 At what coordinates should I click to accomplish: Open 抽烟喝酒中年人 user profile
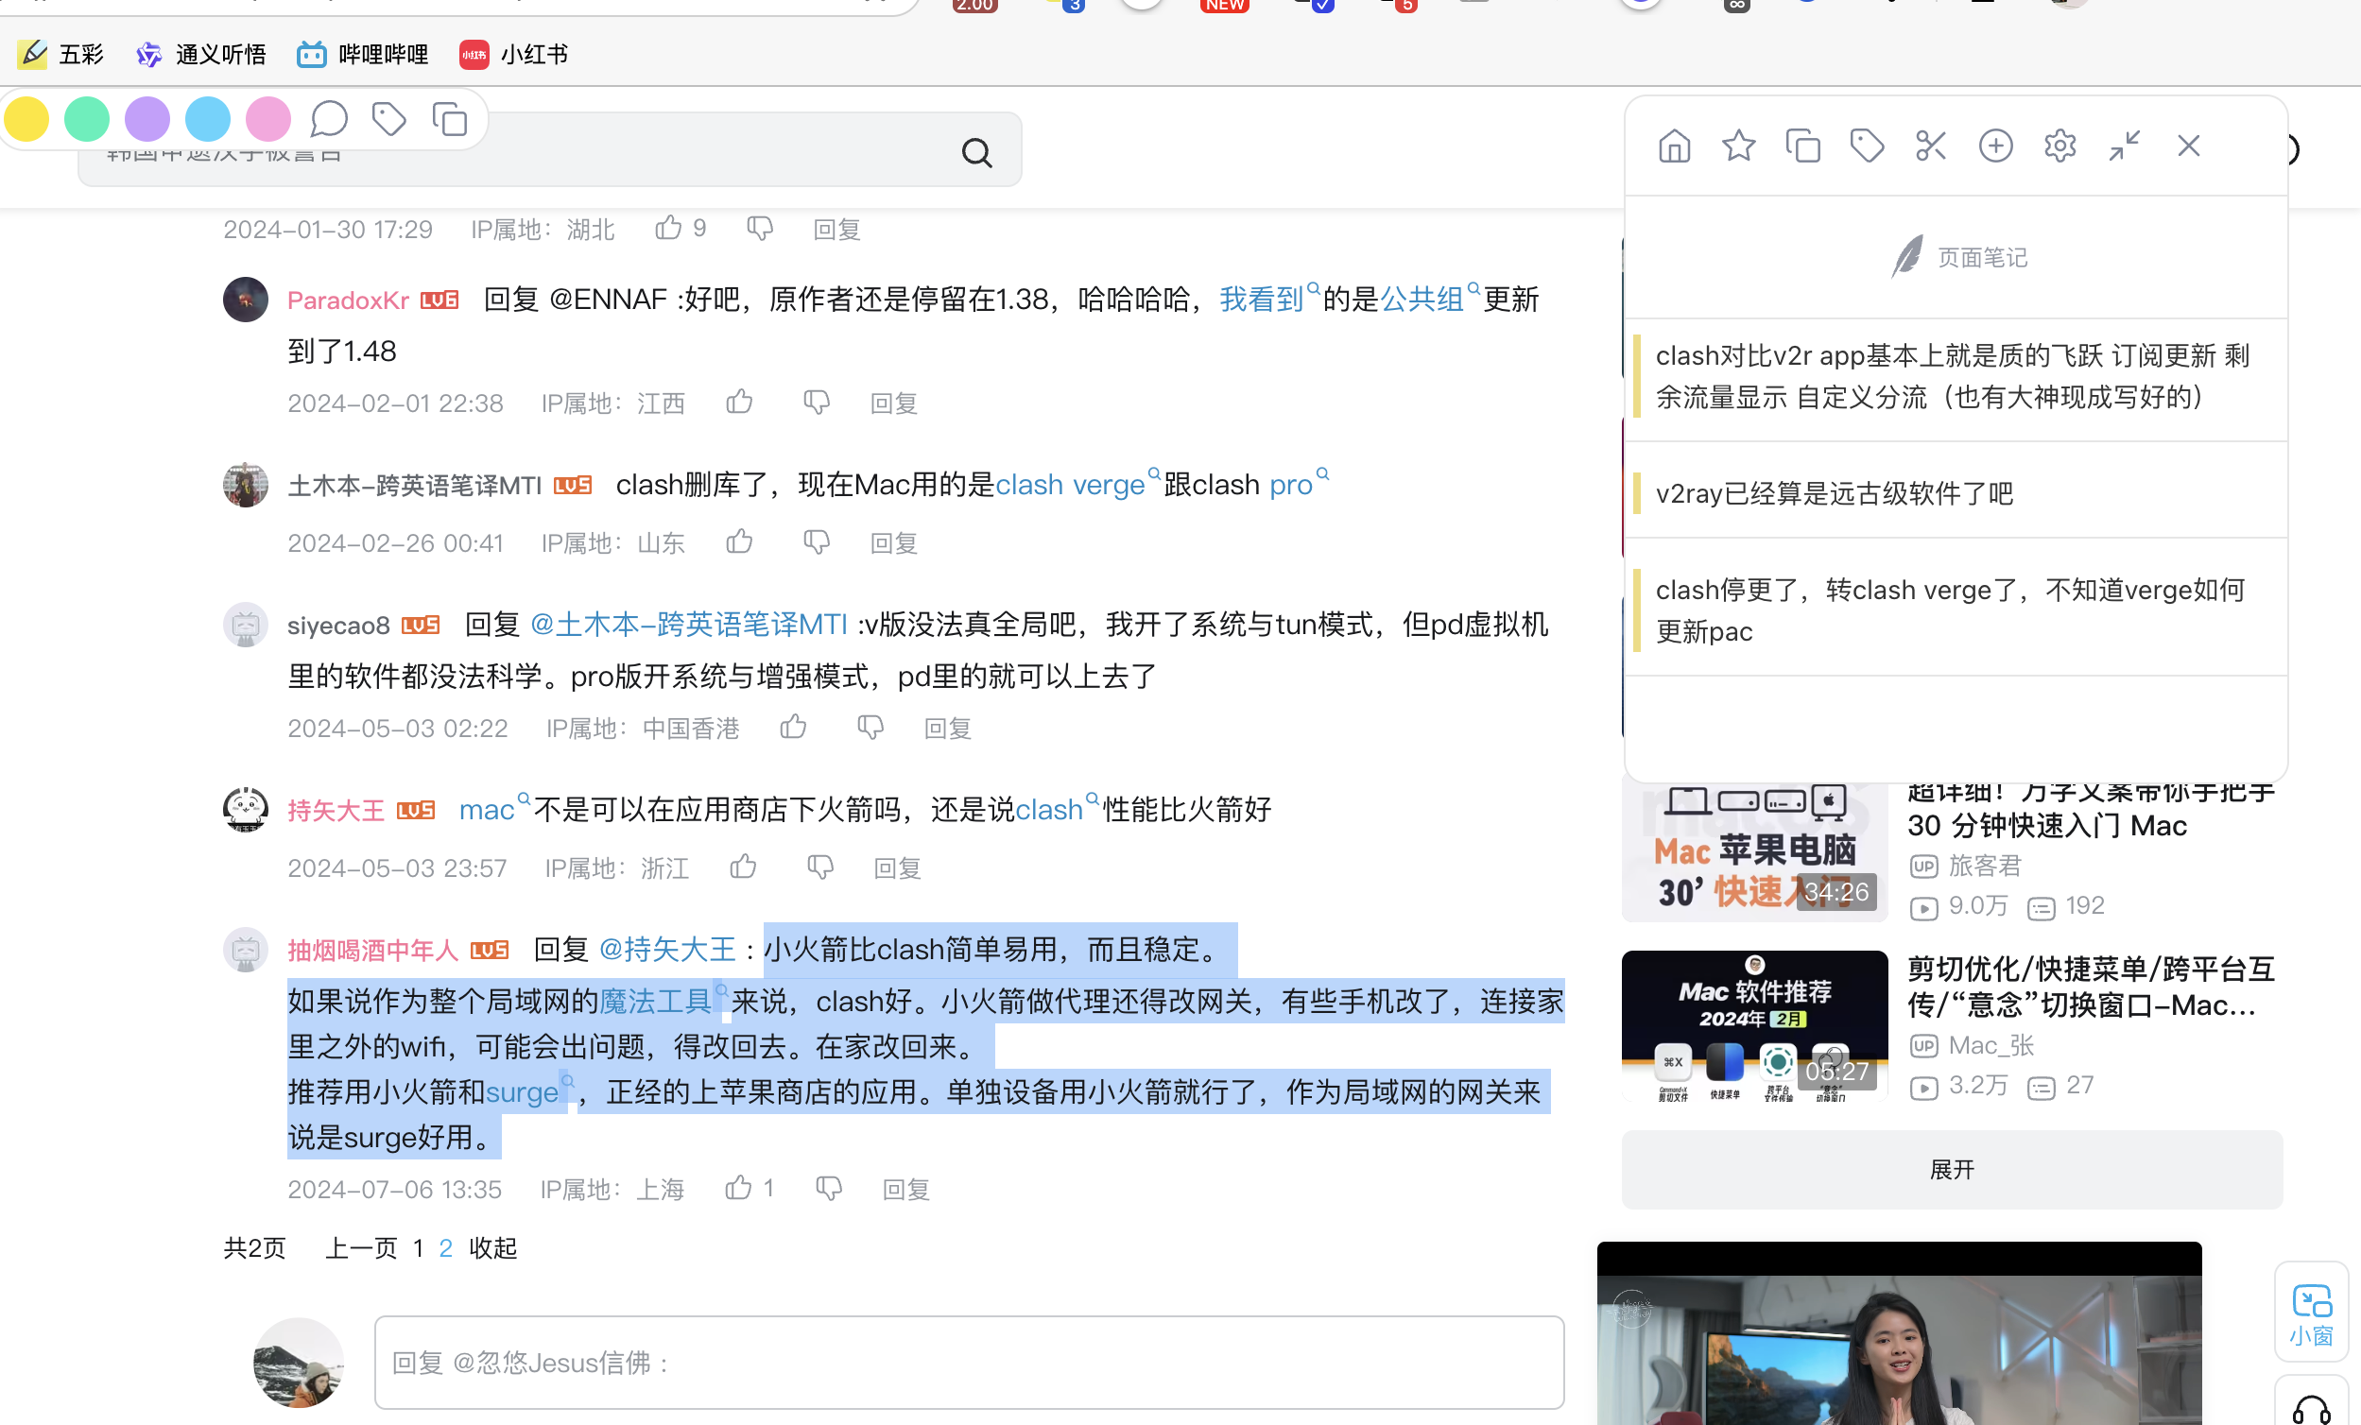372,951
